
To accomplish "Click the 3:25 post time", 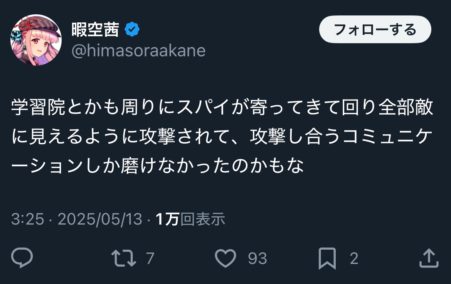I will (x=27, y=219).
